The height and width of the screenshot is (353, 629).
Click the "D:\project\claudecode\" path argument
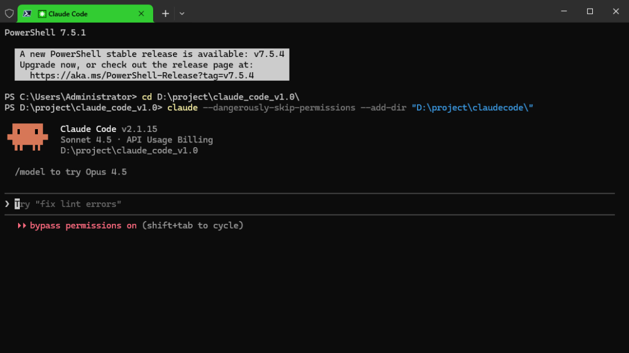point(472,108)
